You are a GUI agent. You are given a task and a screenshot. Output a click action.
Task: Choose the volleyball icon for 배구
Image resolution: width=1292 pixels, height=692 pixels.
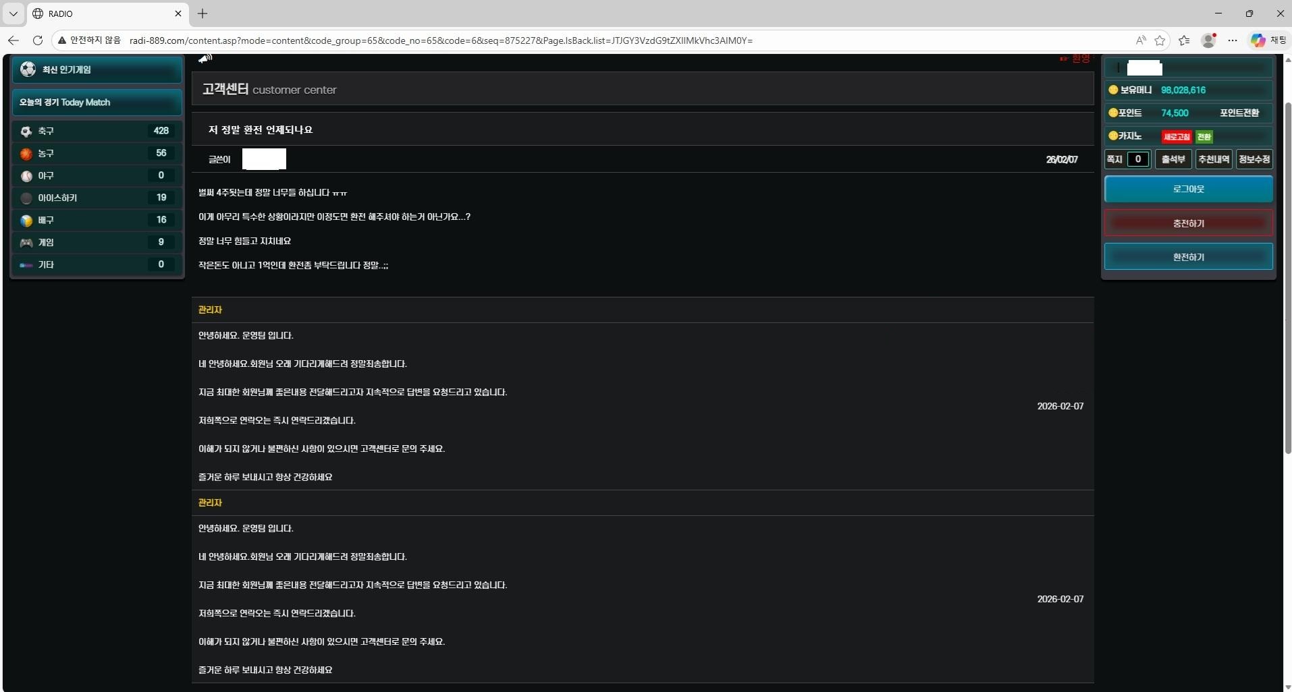pyautogui.click(x=26, y=221)
